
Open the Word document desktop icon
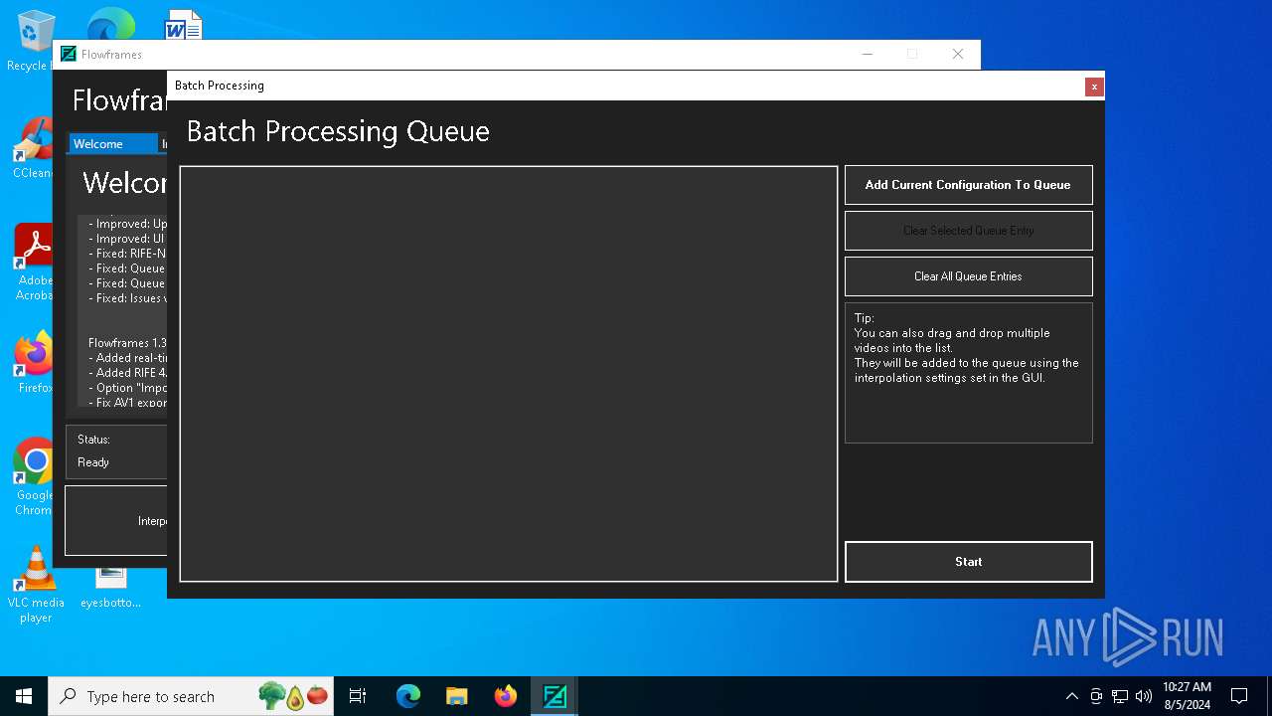(183, 24)
